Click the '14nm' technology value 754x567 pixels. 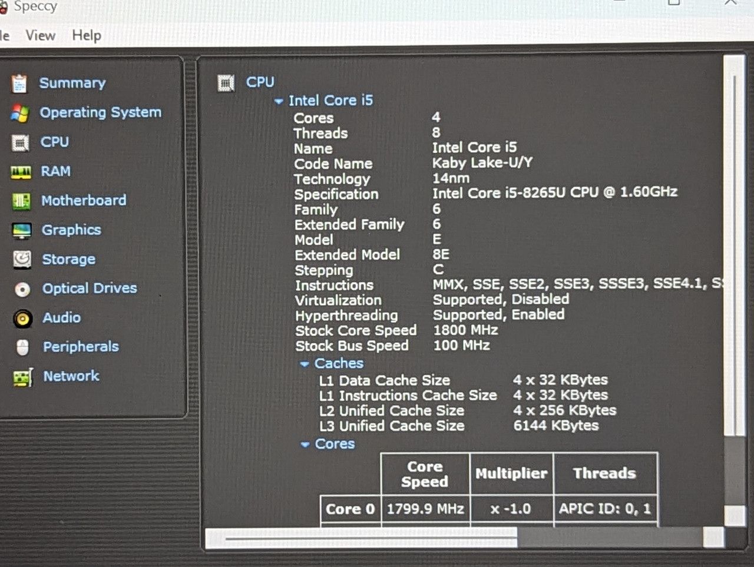tap(451, 178)
